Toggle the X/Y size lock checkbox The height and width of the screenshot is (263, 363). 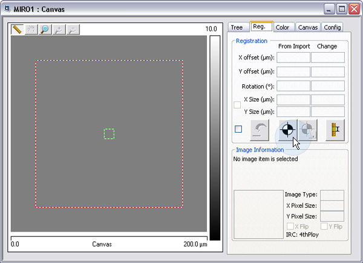tap(237, 105)
